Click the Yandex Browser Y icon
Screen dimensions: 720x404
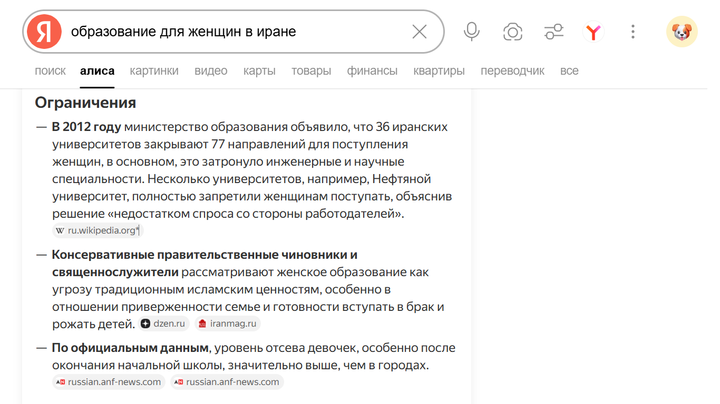click(x=593, y=32)
